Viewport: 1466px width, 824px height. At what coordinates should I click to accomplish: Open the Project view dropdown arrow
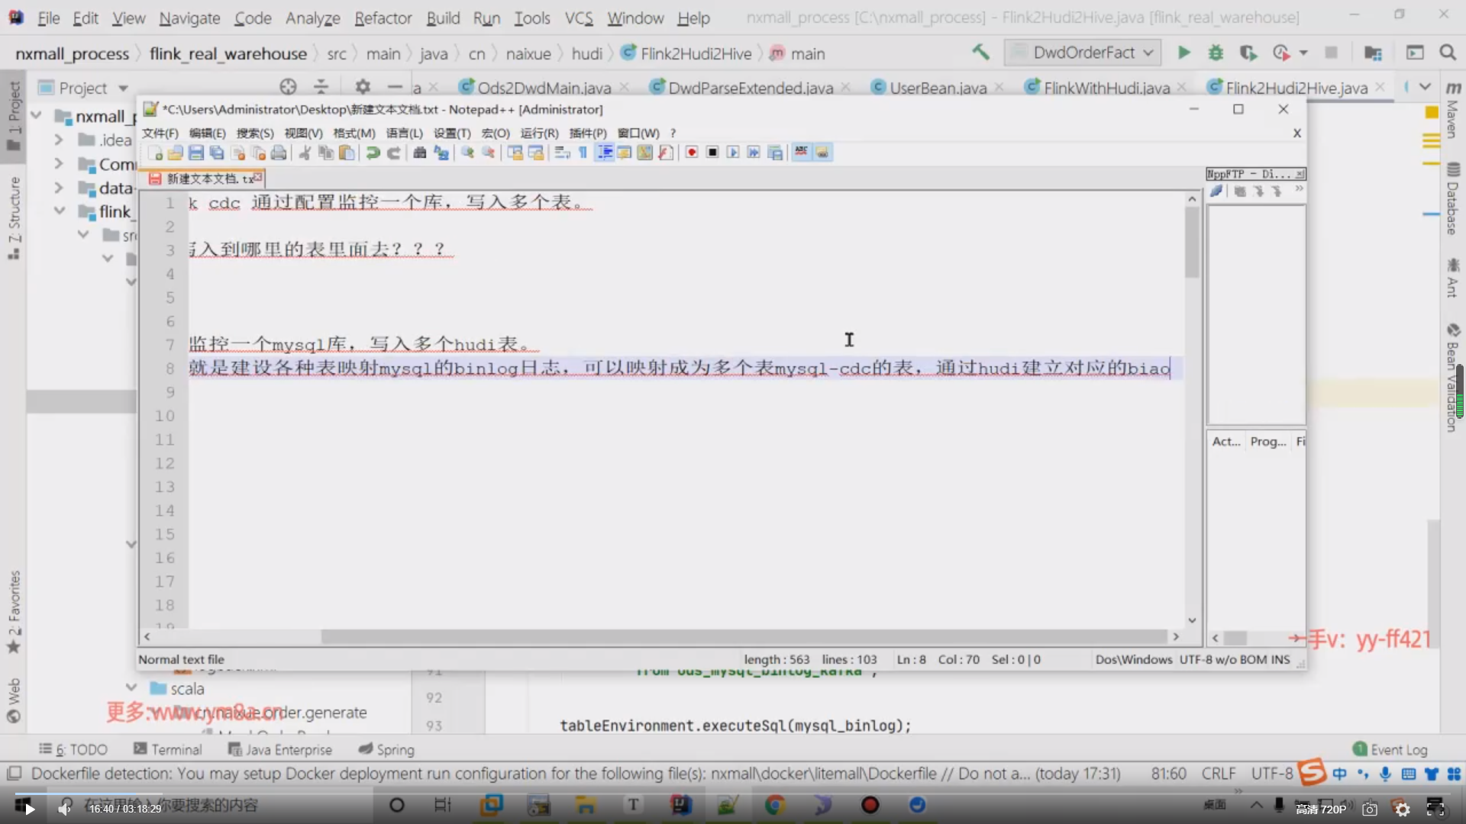[x=124, y=89]
